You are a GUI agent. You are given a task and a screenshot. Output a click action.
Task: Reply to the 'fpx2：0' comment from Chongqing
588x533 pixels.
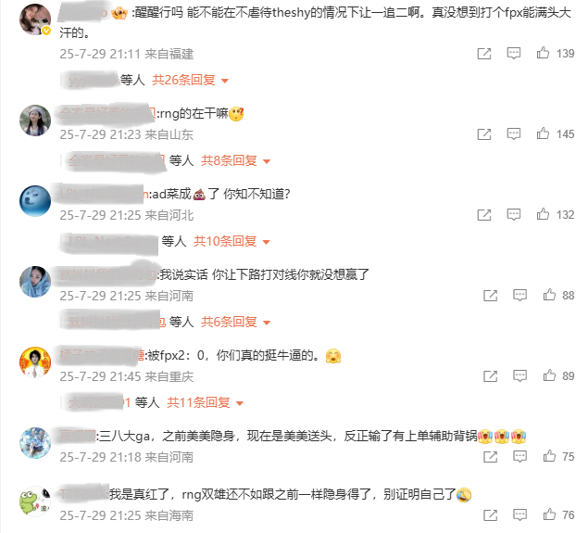click(519, 375)
